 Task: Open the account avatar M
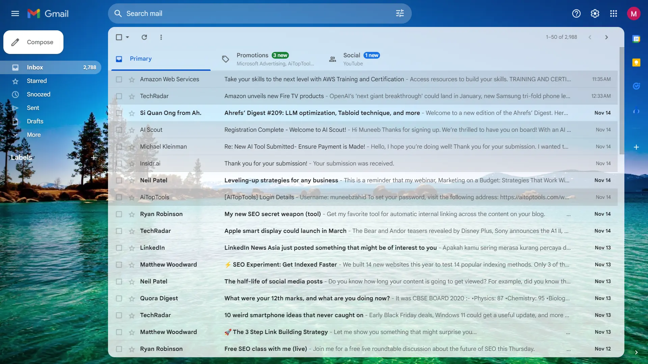(634, 13)
